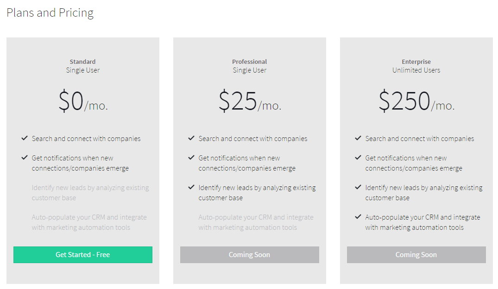Click greyed-out Auto-populate text in Standard plan
This screenshot has width=498, height=289.
click(x=89, y=222)
